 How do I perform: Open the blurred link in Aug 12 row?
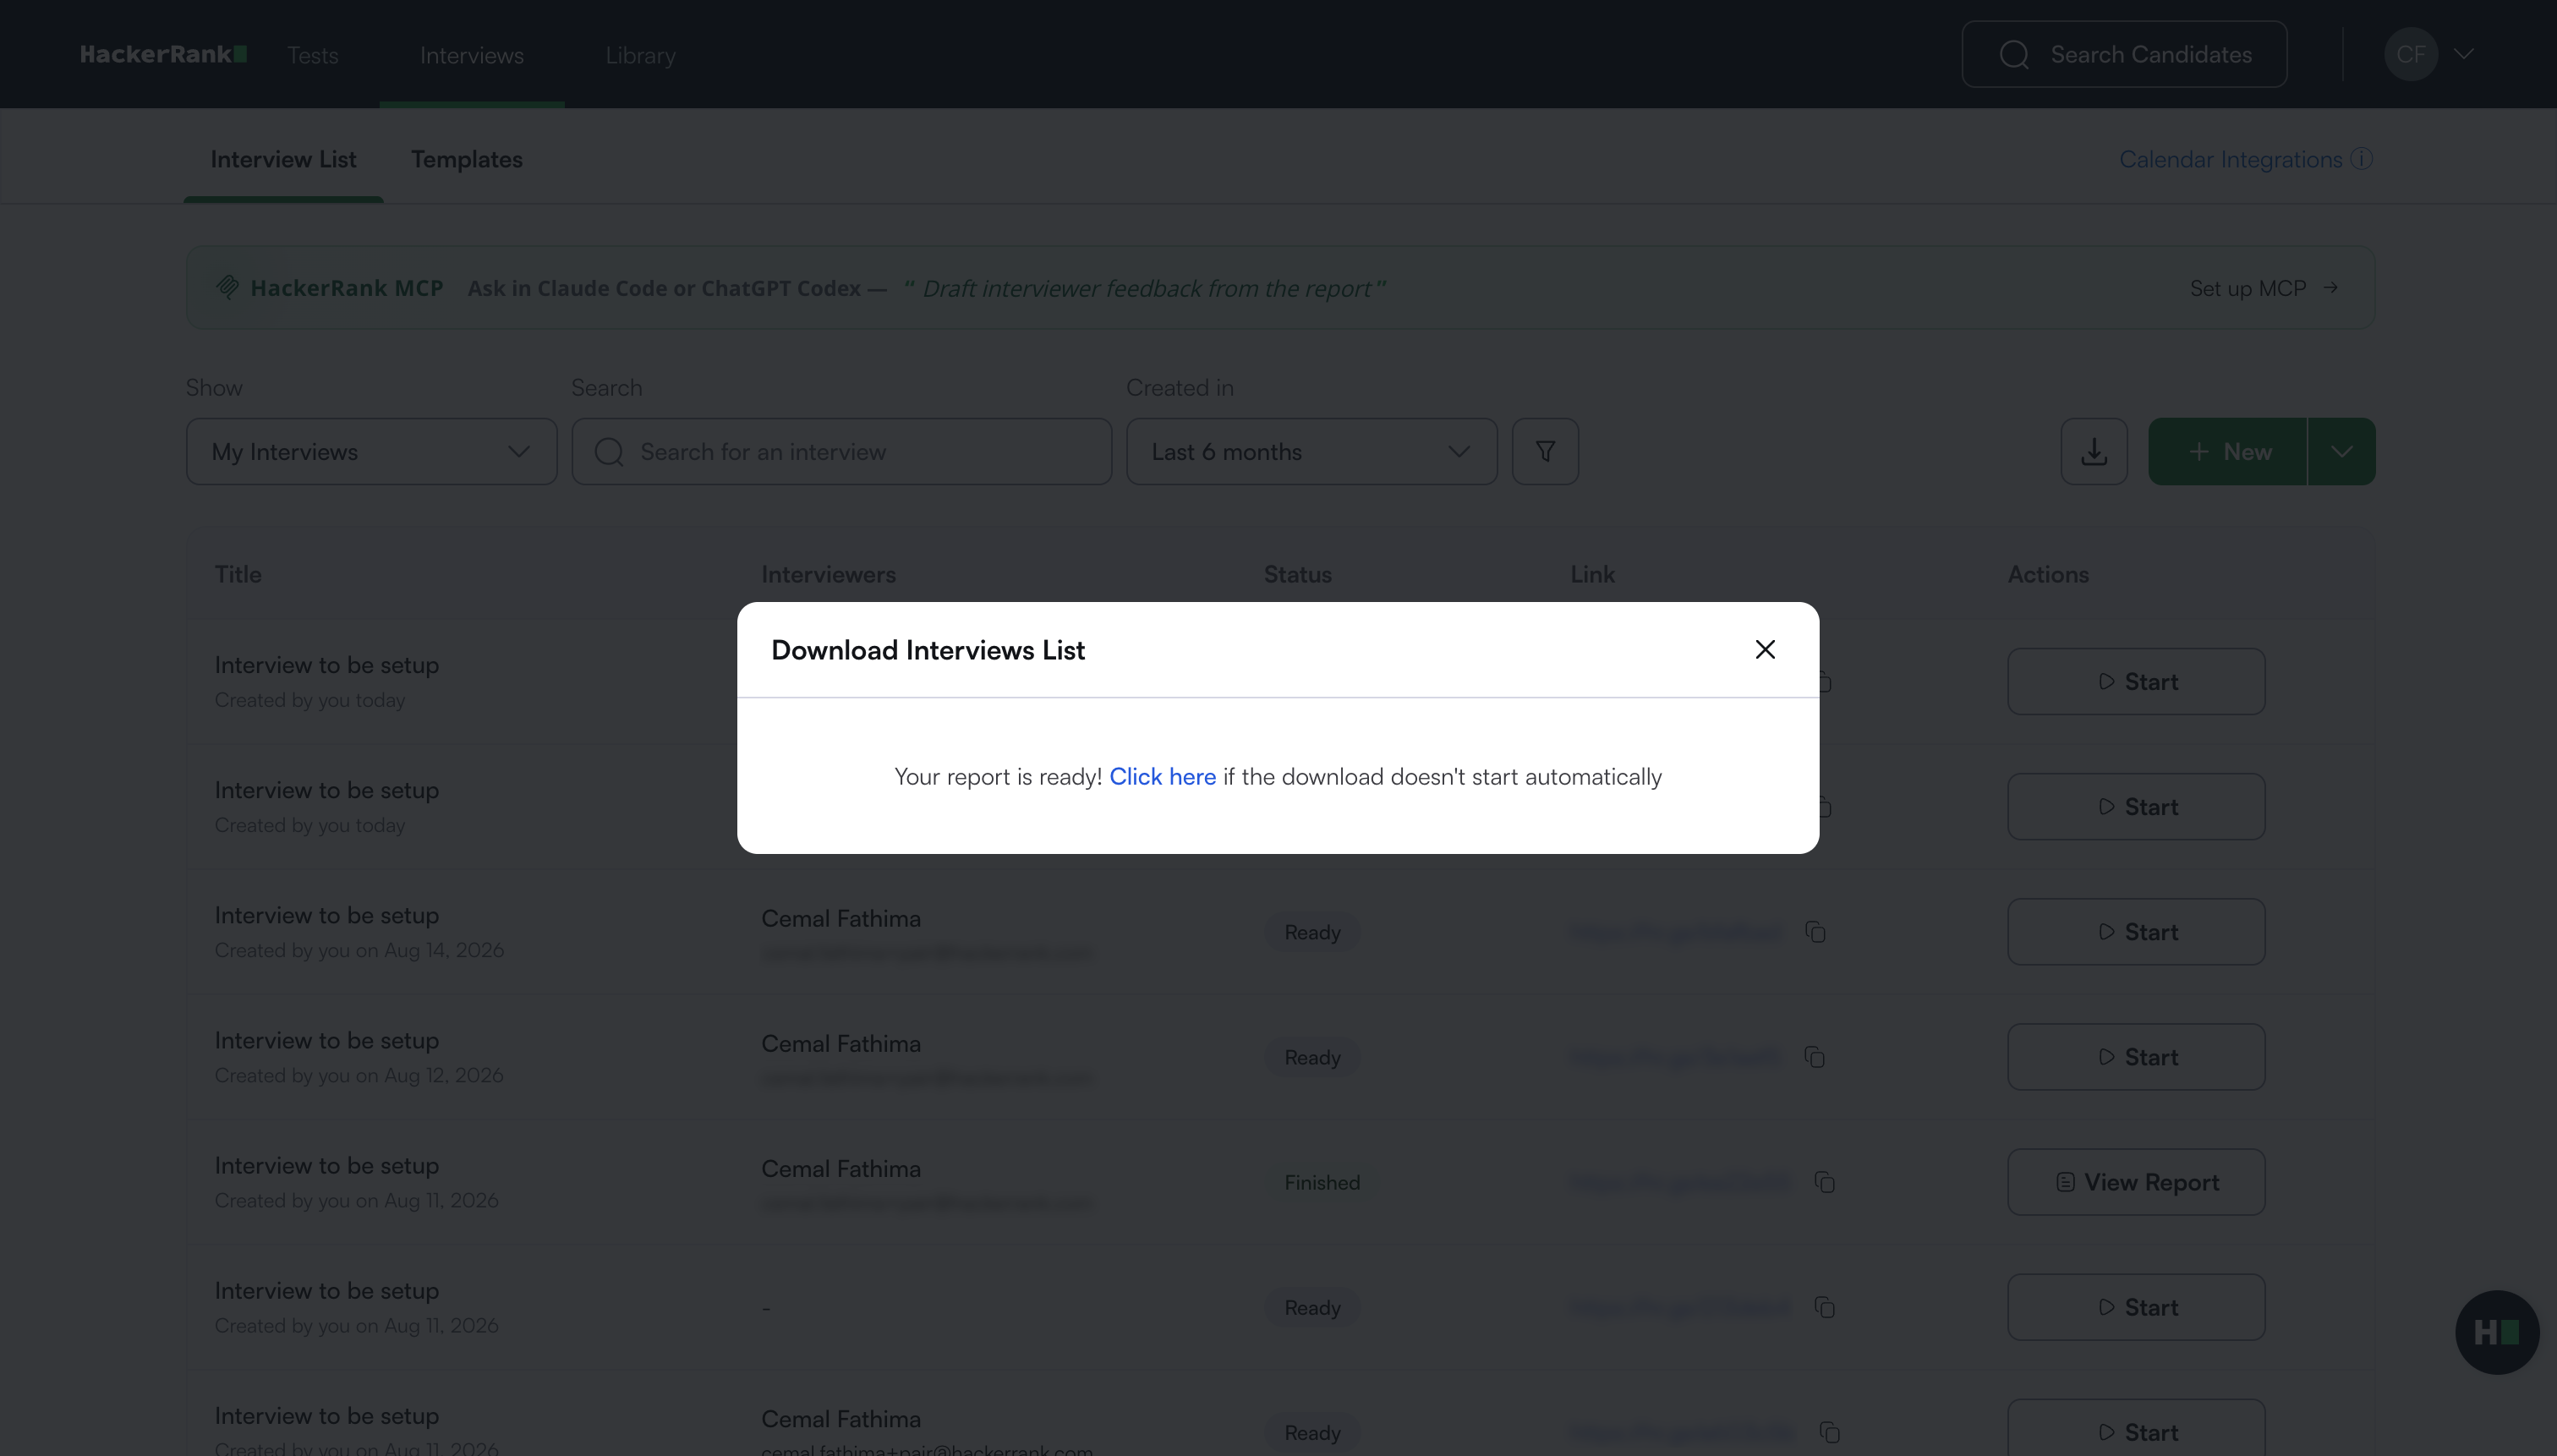coord(1675,1057)
